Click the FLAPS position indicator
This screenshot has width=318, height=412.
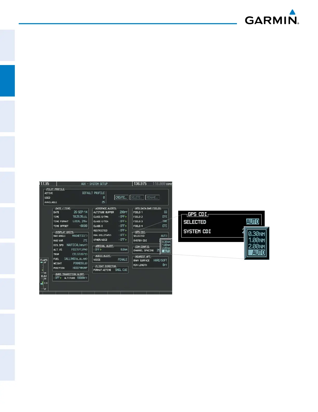[43, 266]
